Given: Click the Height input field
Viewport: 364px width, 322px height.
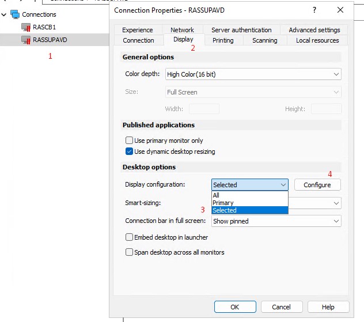Looking at the screenshot, I should coord(326,109).
